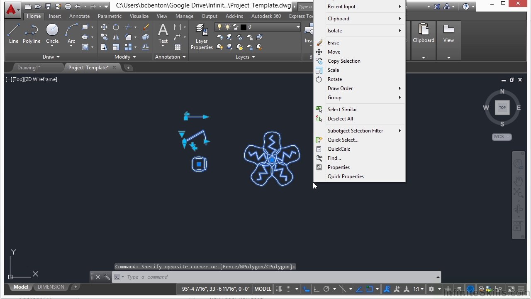Switch to the Drawing1 document tab
Image resolution: width=531 pixels, height=299 pixels.
[29, 68]
